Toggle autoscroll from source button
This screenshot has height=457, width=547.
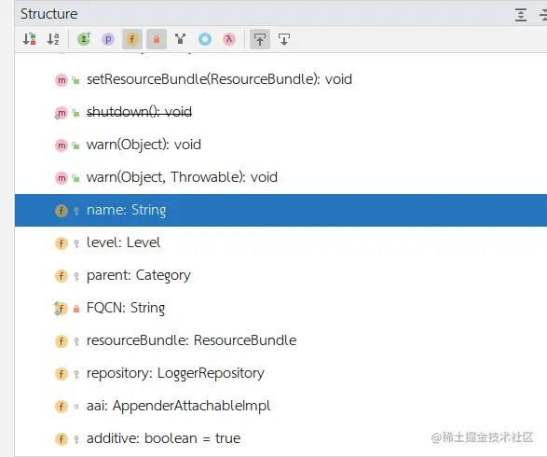click(x=284, y=39)
